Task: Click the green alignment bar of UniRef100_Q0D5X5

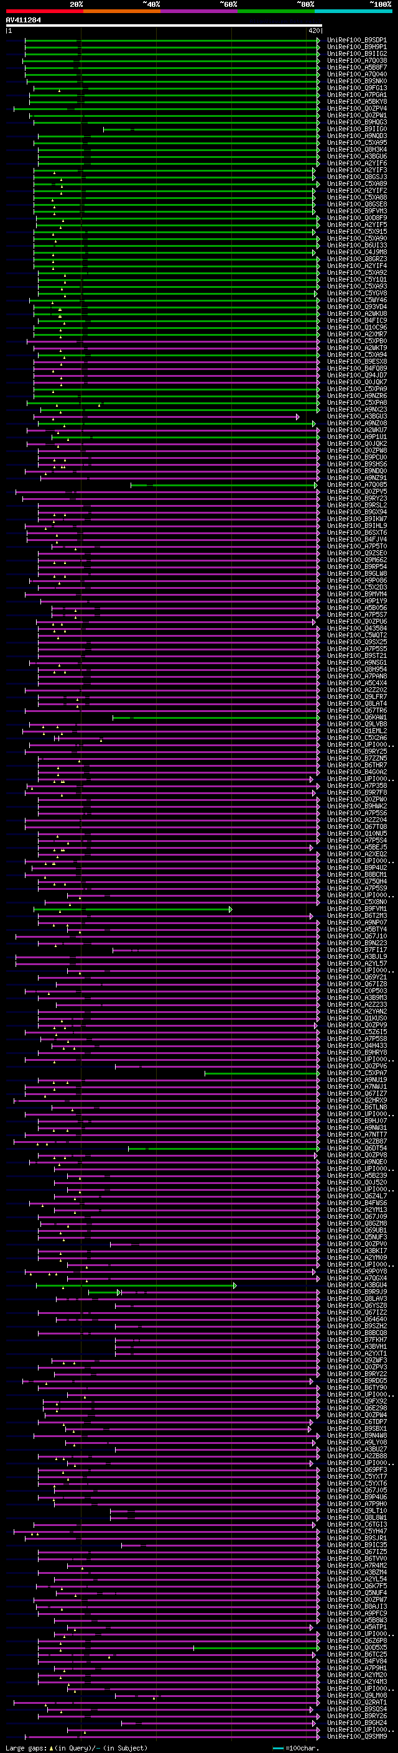Action: 256,1647
